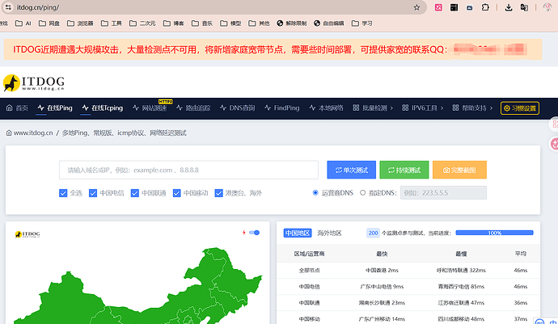The height and width of the screenshot is (324, 558).
Task: Click the 解除限制 bookmarklet
Action: [292, 23]
